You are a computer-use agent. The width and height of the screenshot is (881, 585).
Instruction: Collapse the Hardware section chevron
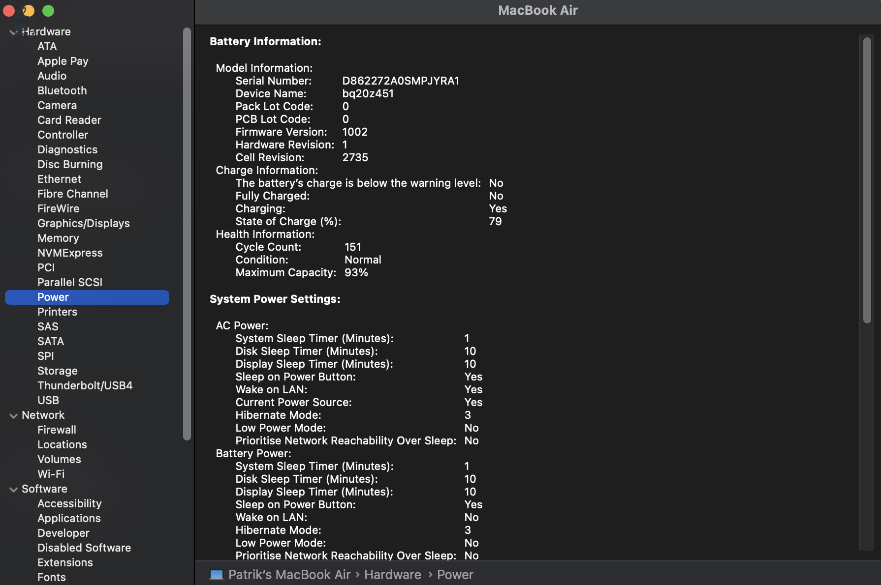pos(13,32)
